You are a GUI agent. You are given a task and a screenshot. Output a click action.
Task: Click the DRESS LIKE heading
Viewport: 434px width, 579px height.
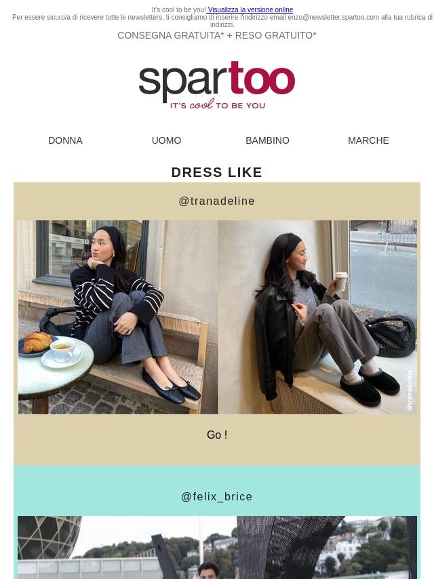(x=217, y=172)
